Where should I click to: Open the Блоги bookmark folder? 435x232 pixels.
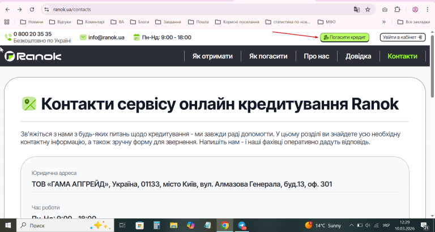(139, 22)
